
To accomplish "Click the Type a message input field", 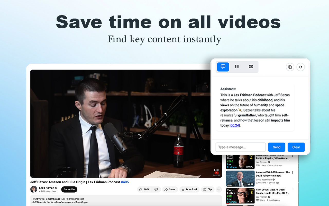I will tap(240, 147).
